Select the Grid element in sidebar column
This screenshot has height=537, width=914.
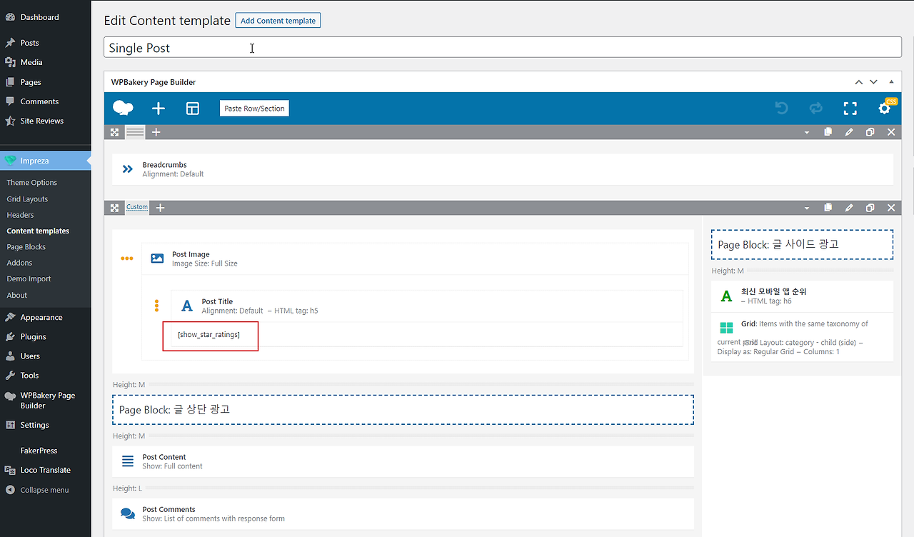tap(802, 337)
